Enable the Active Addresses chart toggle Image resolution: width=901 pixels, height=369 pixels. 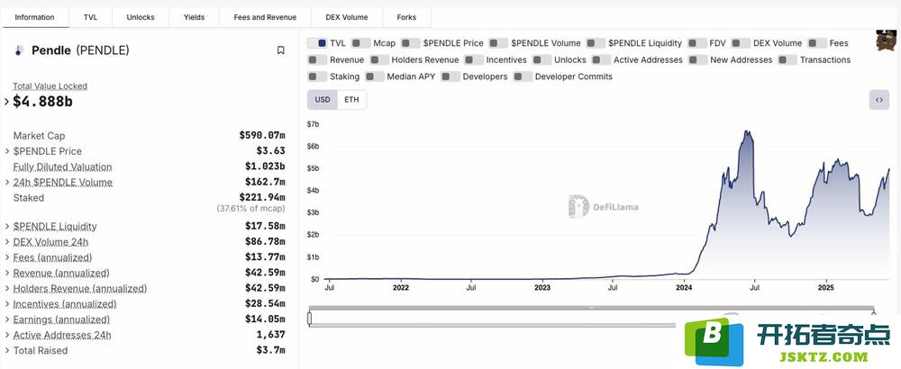click(x=600, y=59)
